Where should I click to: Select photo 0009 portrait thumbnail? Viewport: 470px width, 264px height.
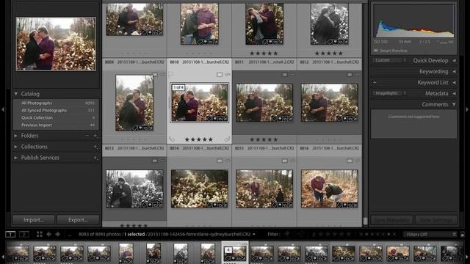[x=134, y=103]
